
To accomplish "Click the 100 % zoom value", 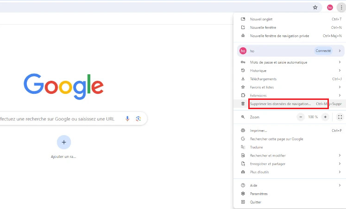I will point(313,117).
